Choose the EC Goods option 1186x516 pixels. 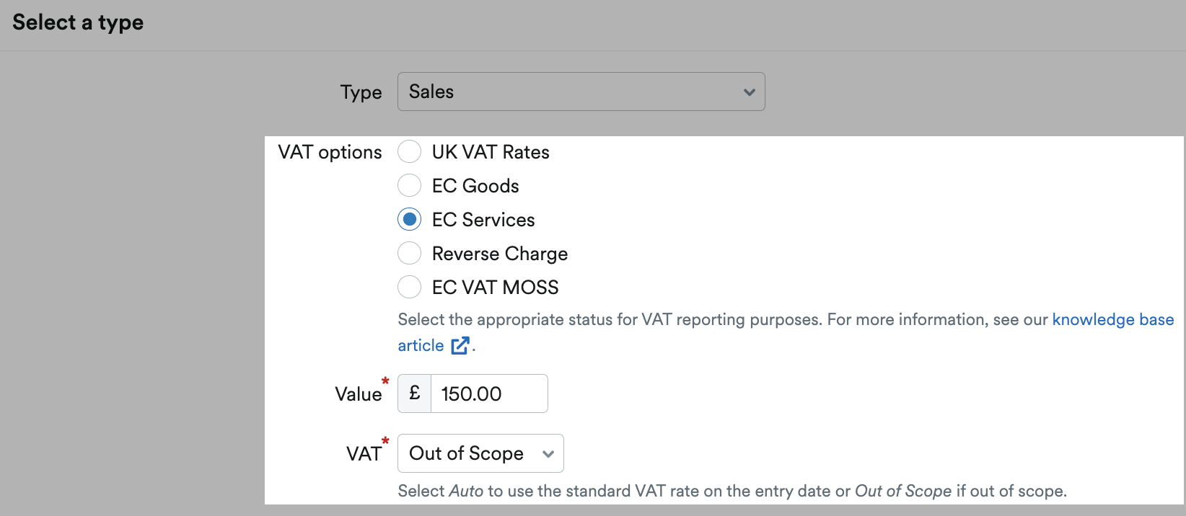tap(409, 186)
